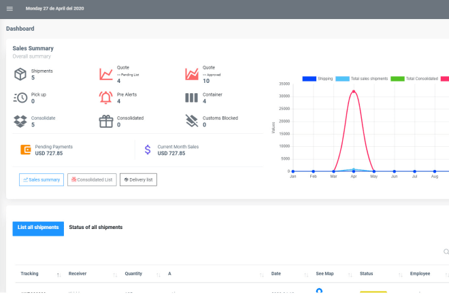Click the blue data point at Jun
449x299 pixels.
click(x=395, y=171)
